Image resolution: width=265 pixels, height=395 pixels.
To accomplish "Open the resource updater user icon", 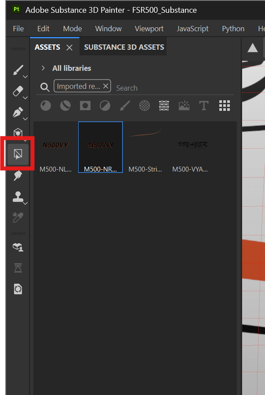I will (x=18, y=247).
